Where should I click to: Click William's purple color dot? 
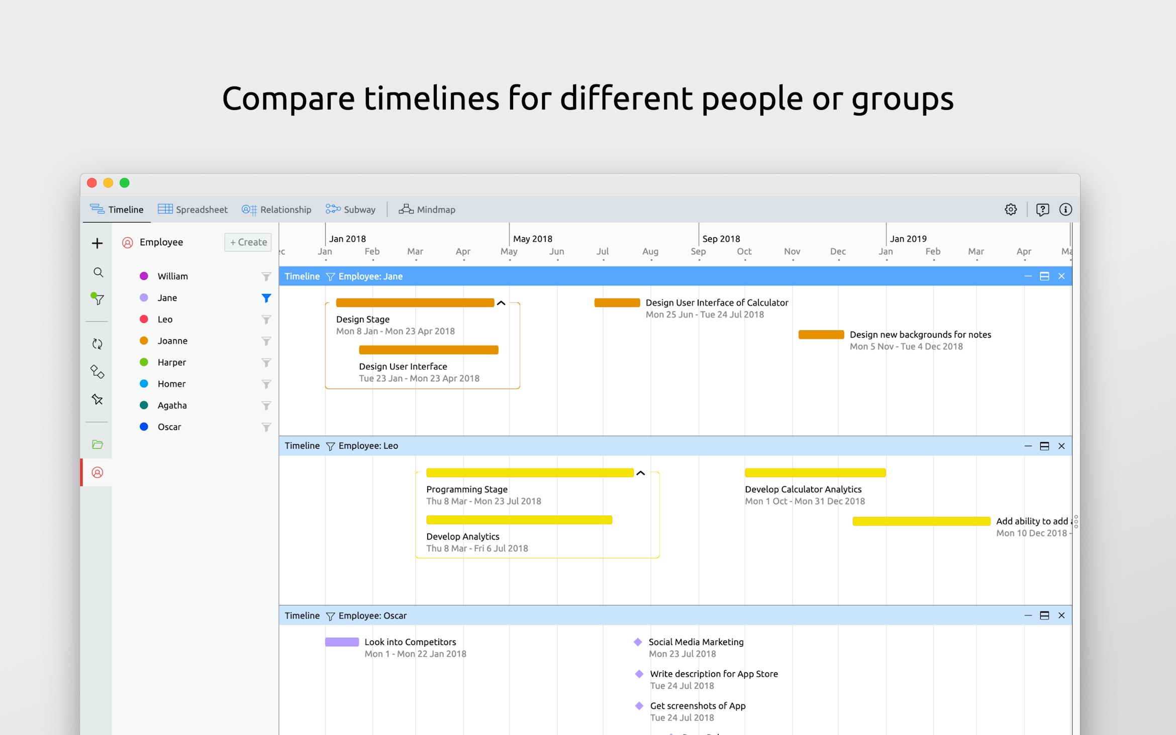(144, 276)
